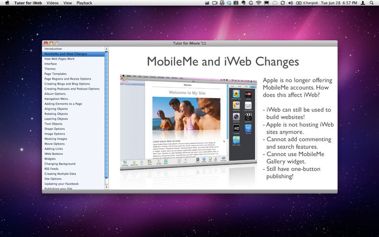Open the volume speaker menu icon
Screen dimensions: 379x237
(x=290, y=3)
